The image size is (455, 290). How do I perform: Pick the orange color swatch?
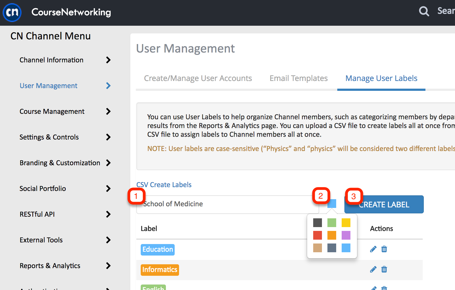pos(332,235)
